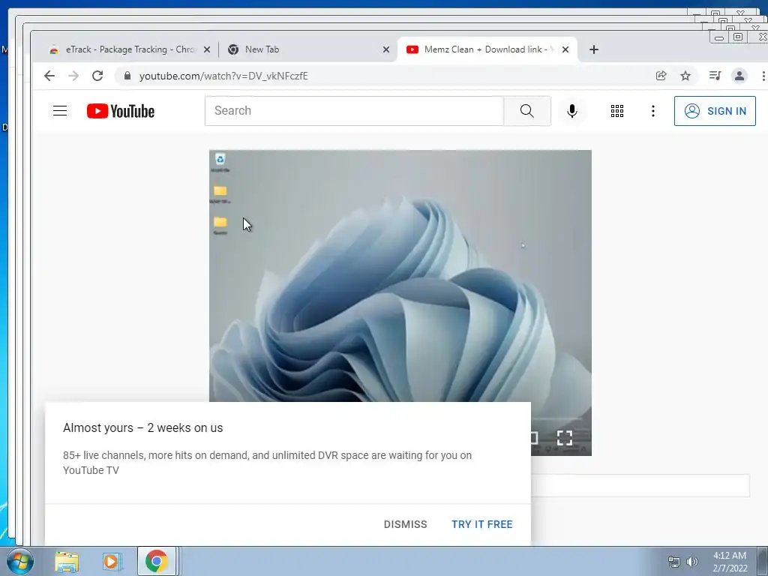This screenshot has height=576, width=768.
Task: Open the Chrome profile avatar
Action: (739, 76)
